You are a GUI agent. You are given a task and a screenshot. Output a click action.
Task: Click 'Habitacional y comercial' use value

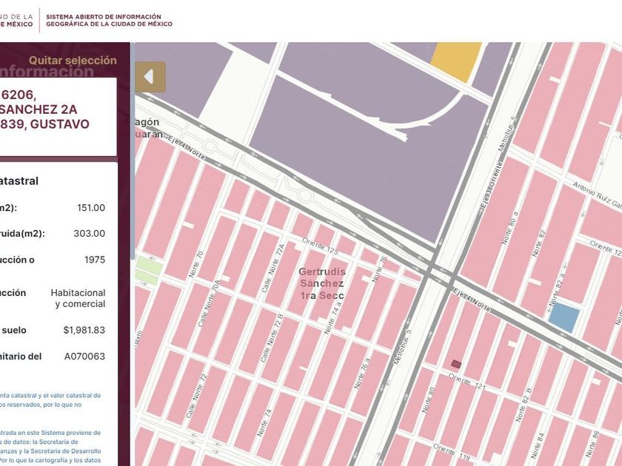click(x=78, y=298)
